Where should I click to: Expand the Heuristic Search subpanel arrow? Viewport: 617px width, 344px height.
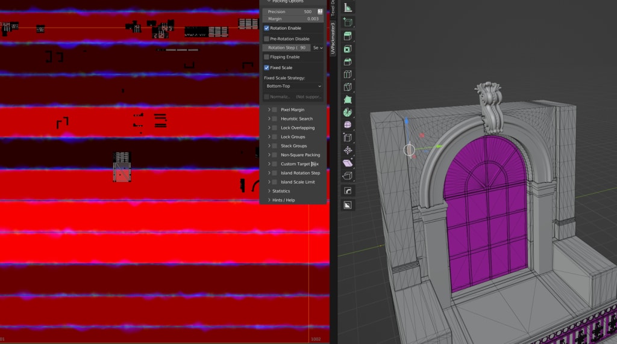[269, 119]
